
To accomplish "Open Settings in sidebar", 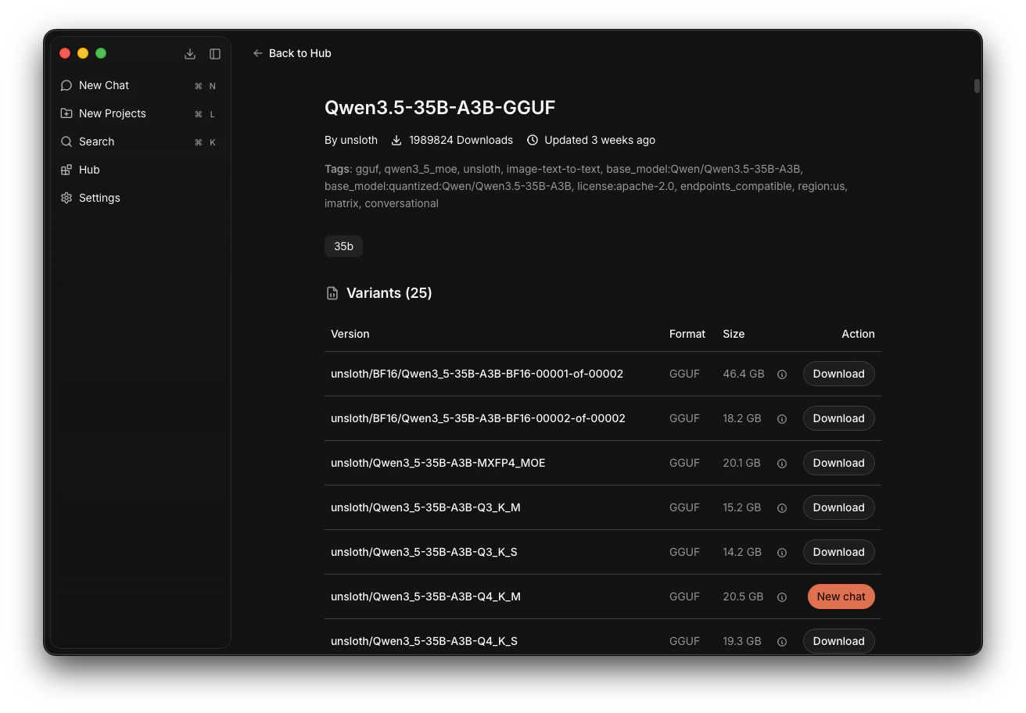I will click(141, 198).
